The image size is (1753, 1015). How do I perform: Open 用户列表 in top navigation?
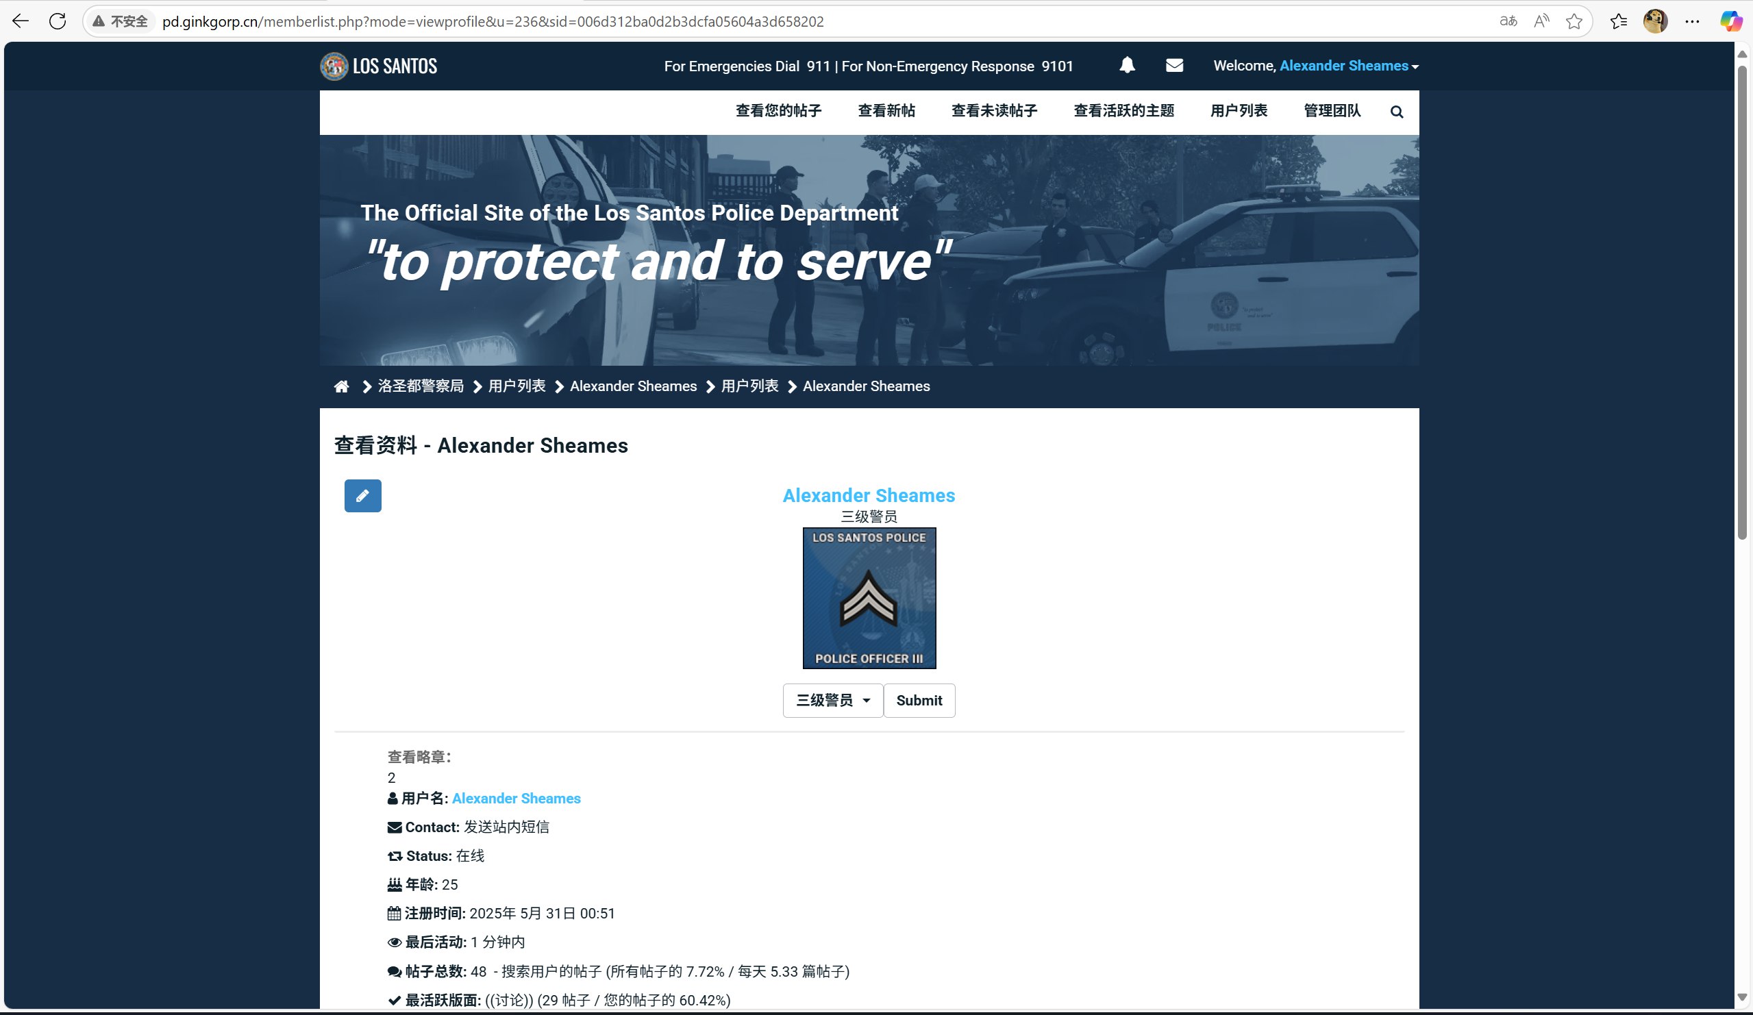[x=1239, y=111]
